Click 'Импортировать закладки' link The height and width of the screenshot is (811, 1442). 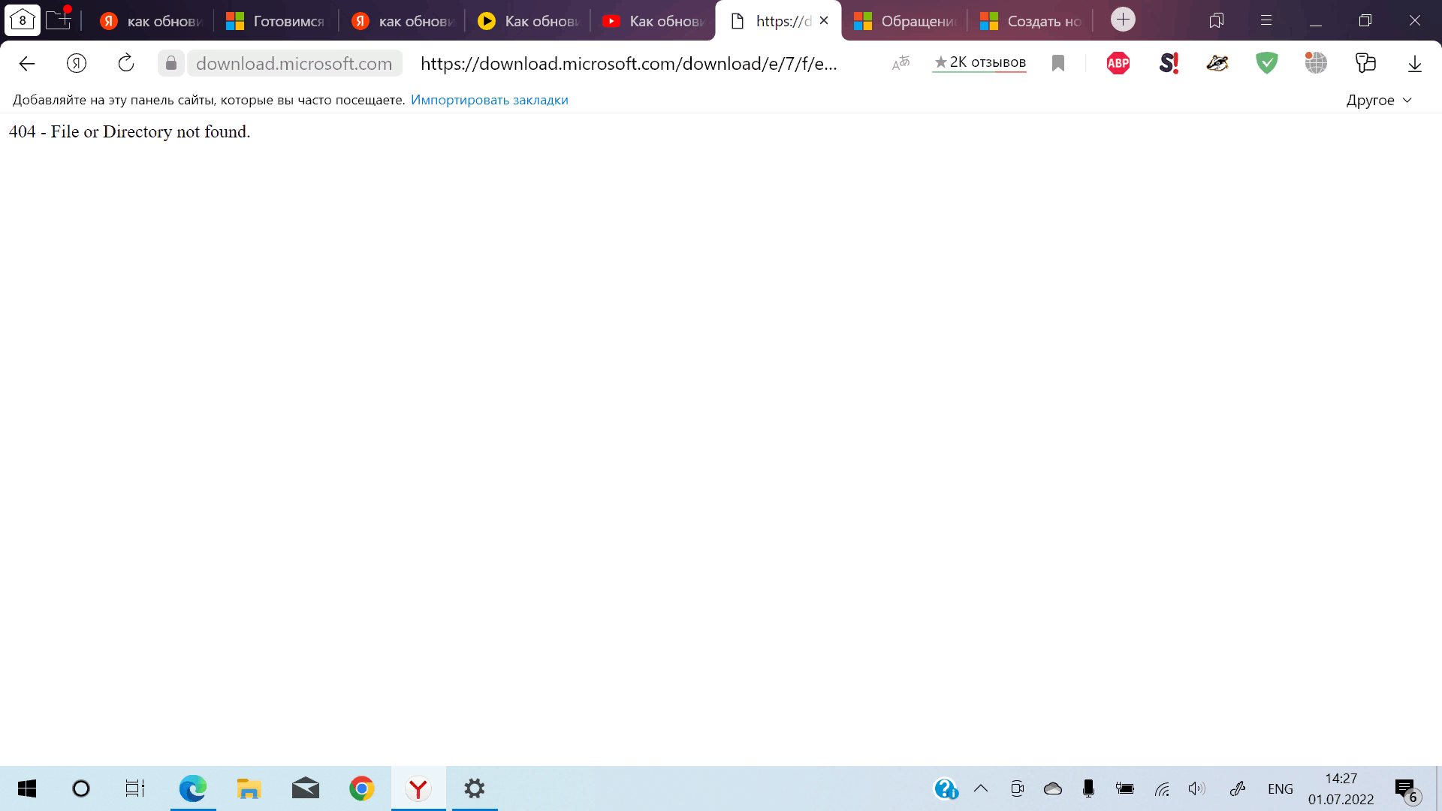(x=490, y=100)
